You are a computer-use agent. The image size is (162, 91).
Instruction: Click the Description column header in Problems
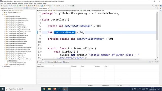54,66
